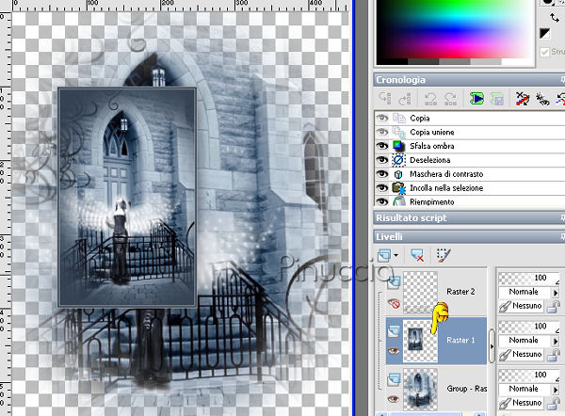
Task: Click the new raster layer icon in Livelli
Action: click(x=384, y=255)
